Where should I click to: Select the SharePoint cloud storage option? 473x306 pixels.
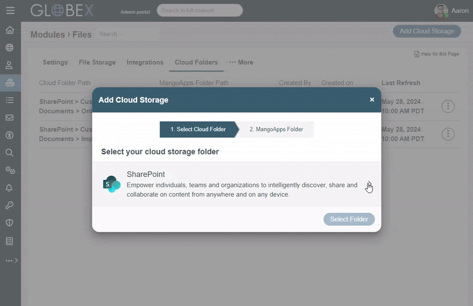pyautogui.click(x=237, y=184)
